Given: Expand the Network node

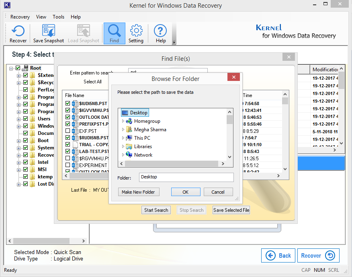Looking at the screenshot, I should point(123,155).
